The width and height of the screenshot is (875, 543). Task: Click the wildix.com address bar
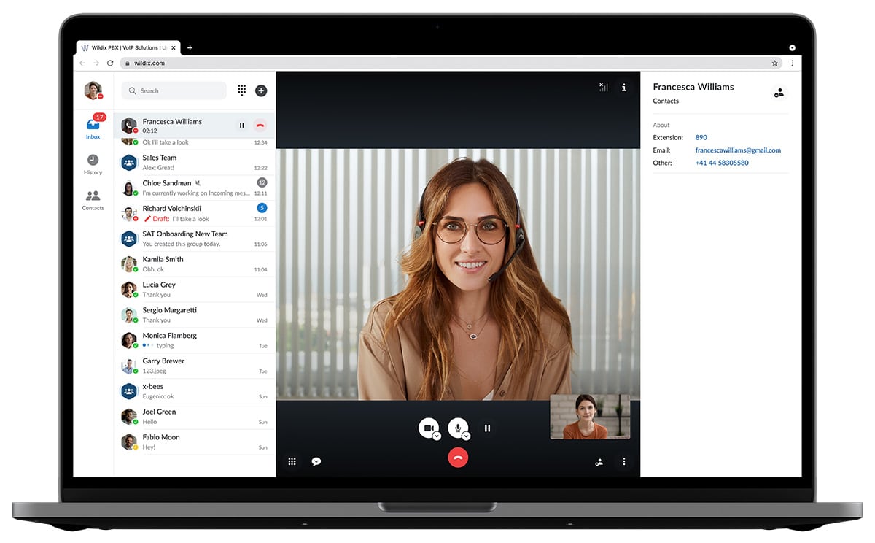[450, 63]
